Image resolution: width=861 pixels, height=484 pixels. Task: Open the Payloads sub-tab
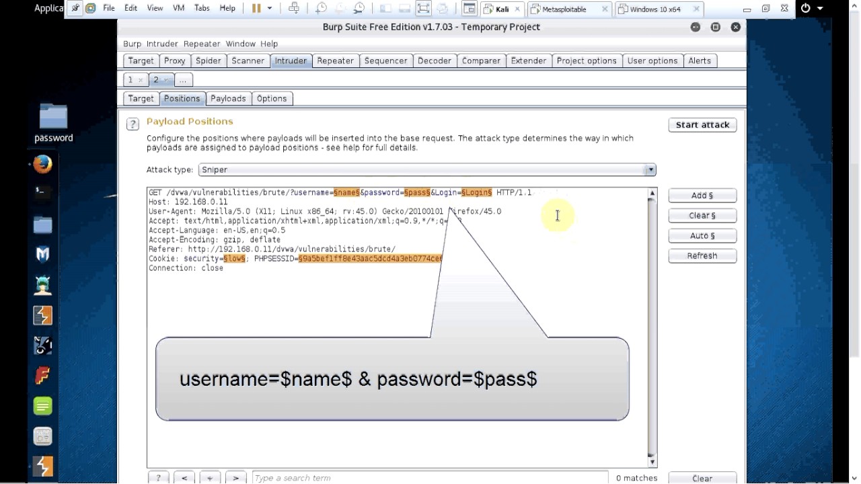228,98
